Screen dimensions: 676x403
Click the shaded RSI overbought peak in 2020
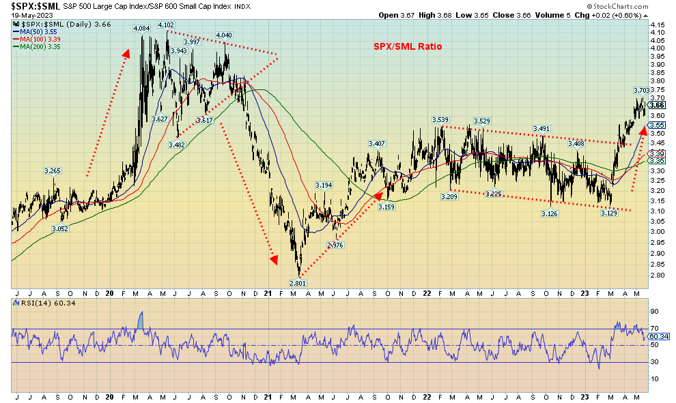pos(141,318)
